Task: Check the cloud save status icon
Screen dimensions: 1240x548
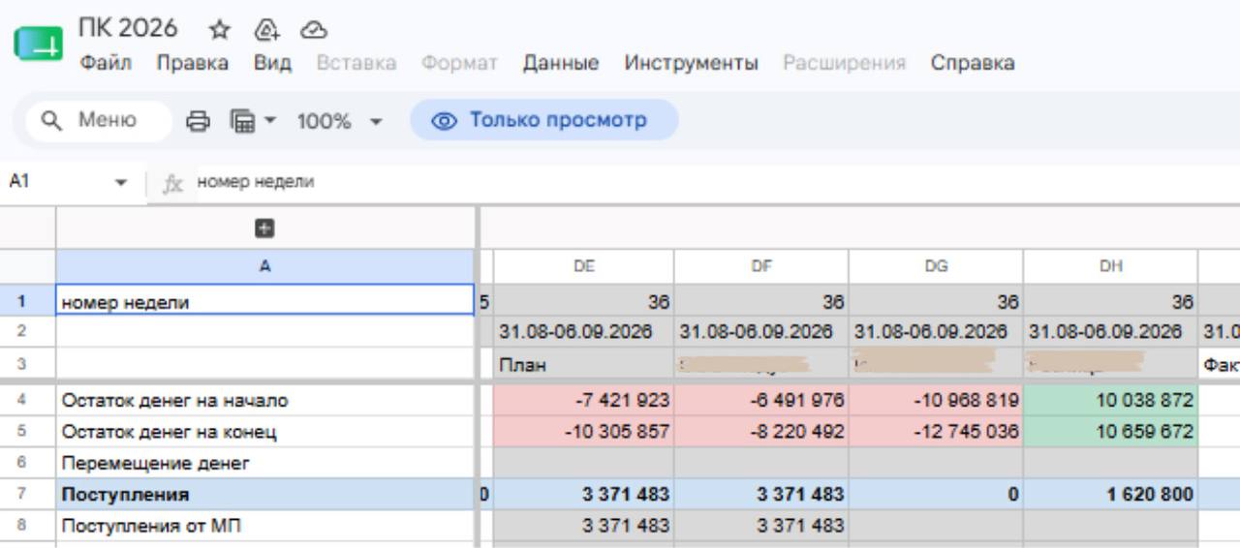Action: 313,30
